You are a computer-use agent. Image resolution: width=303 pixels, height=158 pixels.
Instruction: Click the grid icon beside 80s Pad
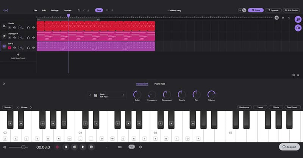tap(96, 95)
